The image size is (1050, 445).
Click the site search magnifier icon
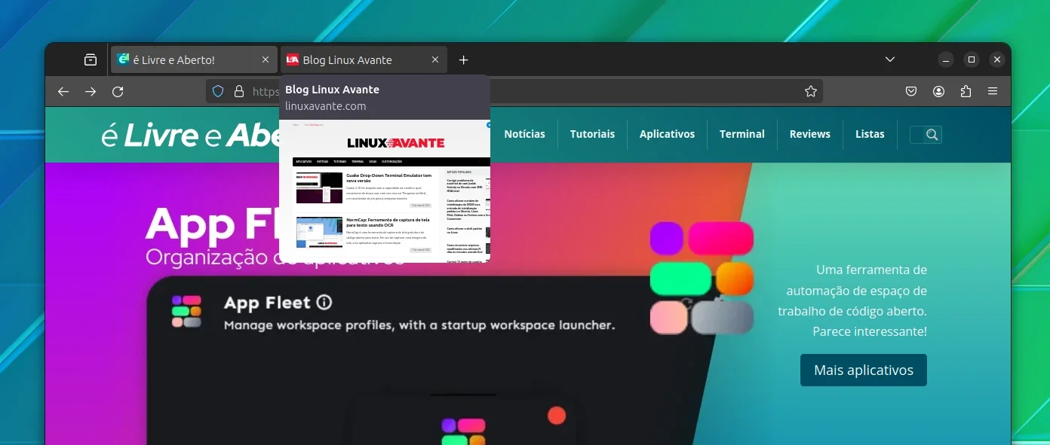[932, 135]
